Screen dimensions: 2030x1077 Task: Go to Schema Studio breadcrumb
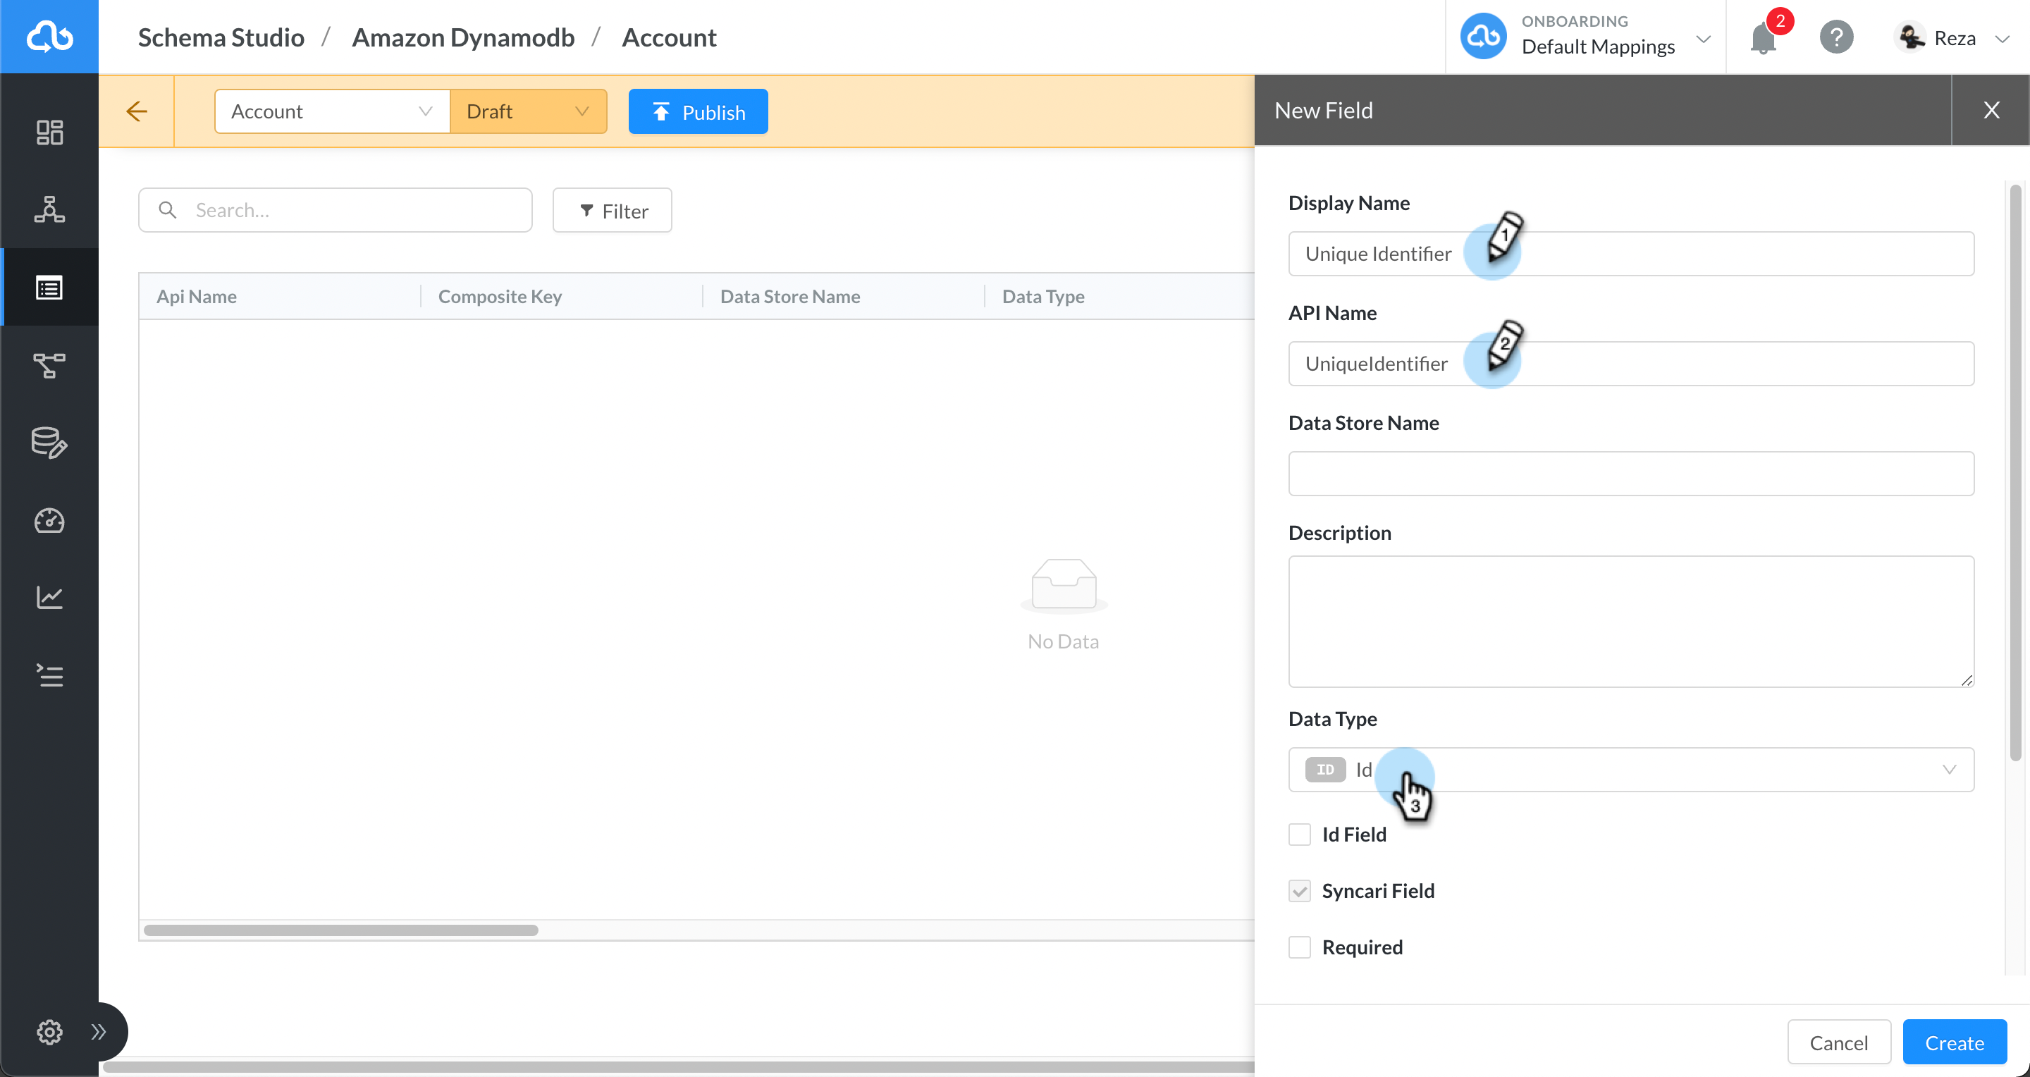tap(221, 37)
